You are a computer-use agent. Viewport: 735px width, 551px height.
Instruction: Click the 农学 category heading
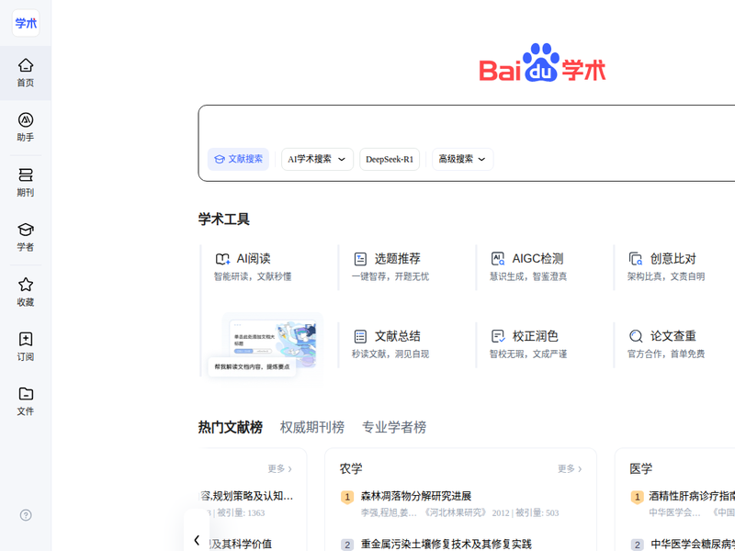pyautogui.click(x=351, y=468)
